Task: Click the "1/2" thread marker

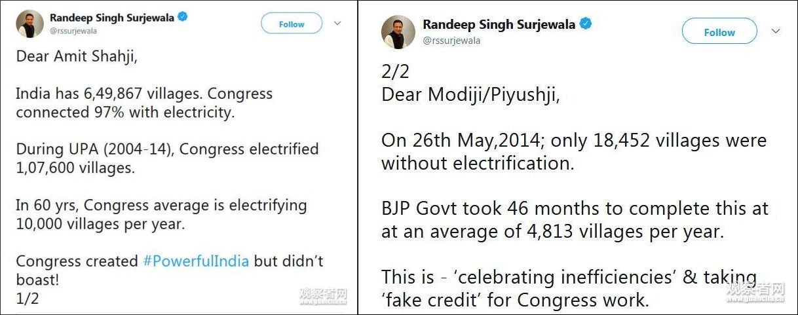Action: 28,299
